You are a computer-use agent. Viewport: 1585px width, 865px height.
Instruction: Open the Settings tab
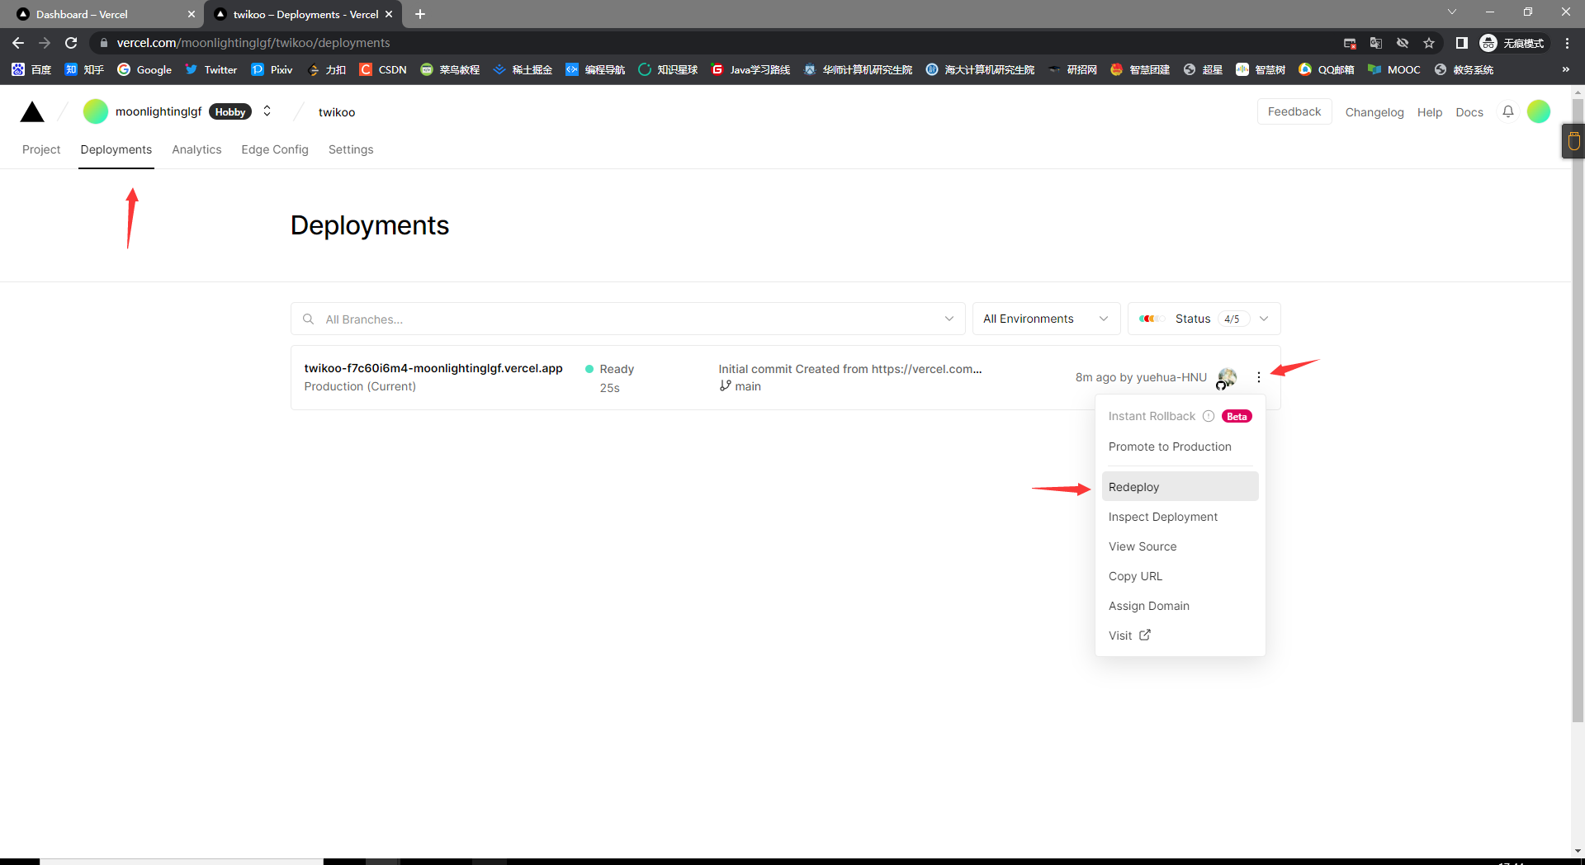(350, 149)
